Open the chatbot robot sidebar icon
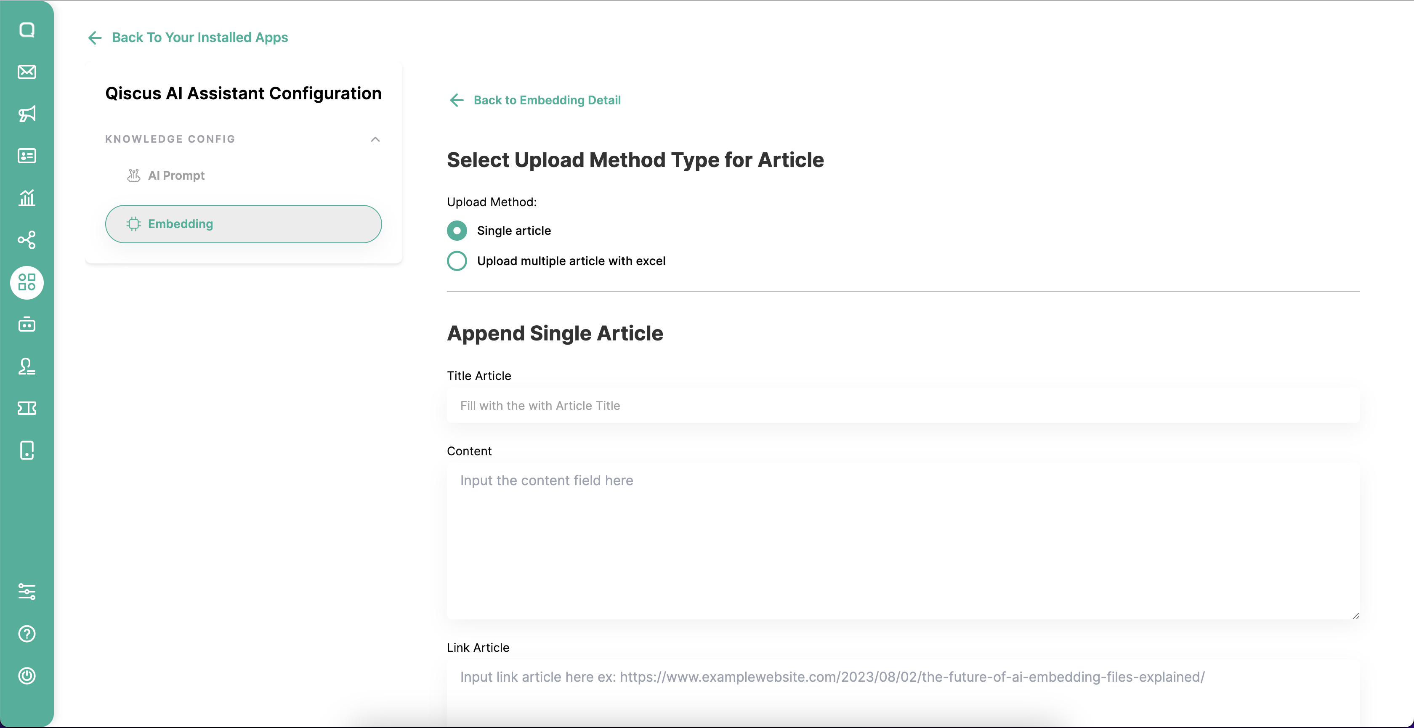This screenshot has height=728, width=1414. [x=27, y=324]
